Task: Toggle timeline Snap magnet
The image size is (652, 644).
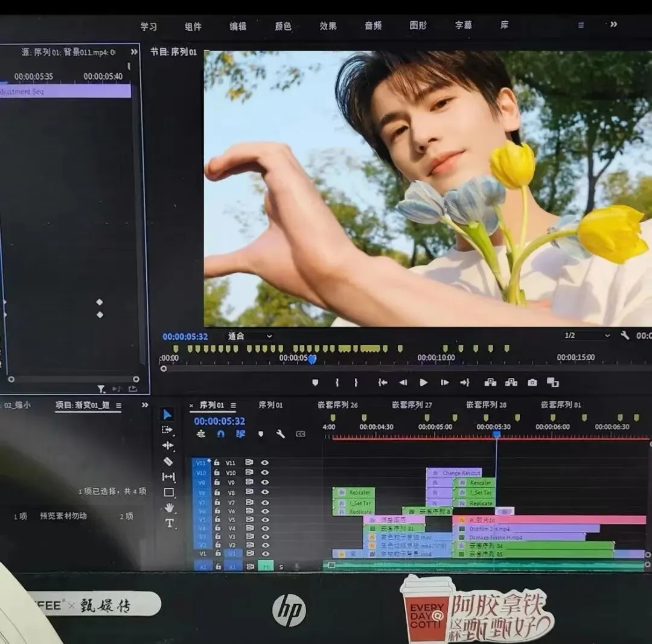Action: click(221, 434)
